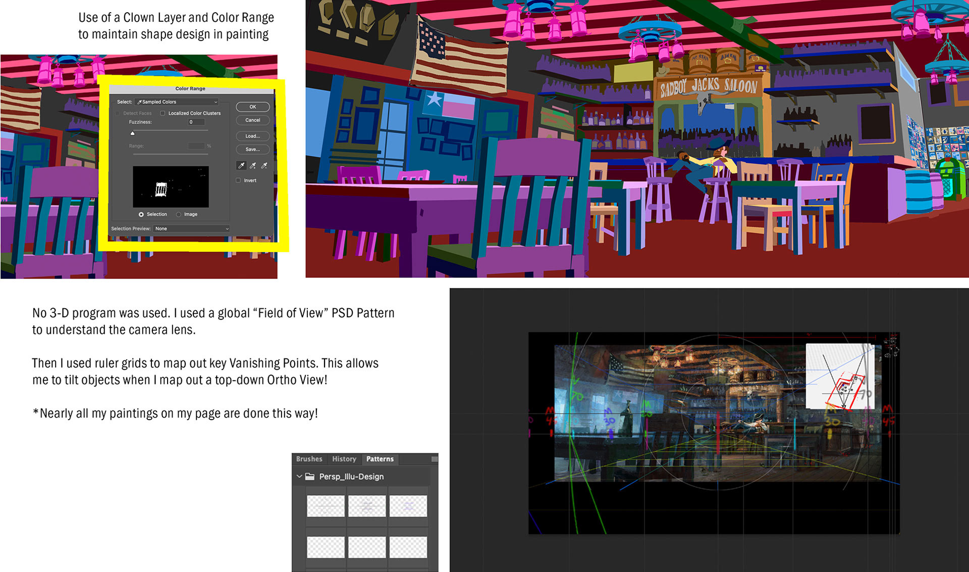969x572 pixels.
Task: Choose the Image radio button
Action: 179,214
